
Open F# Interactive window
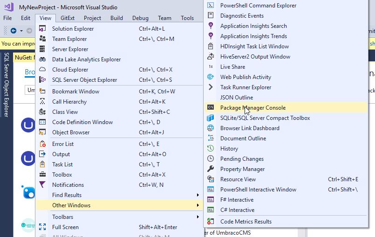pyautogui.click(x=286, y=200)
